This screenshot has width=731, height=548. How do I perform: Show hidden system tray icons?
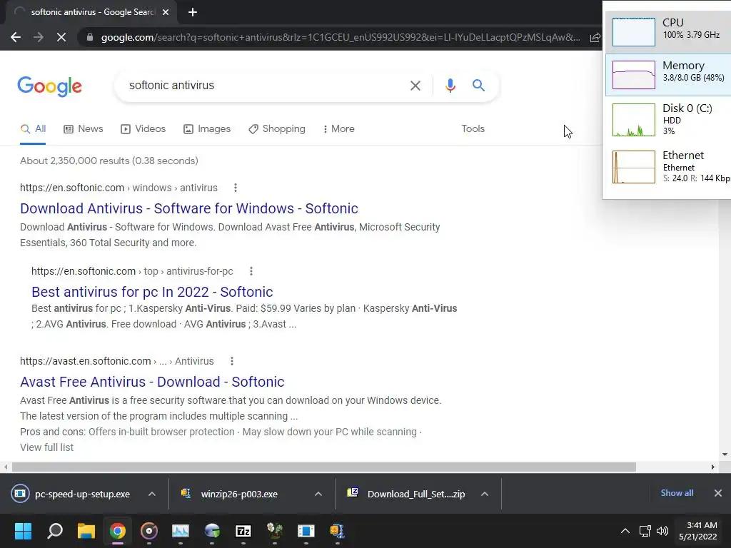625,531
